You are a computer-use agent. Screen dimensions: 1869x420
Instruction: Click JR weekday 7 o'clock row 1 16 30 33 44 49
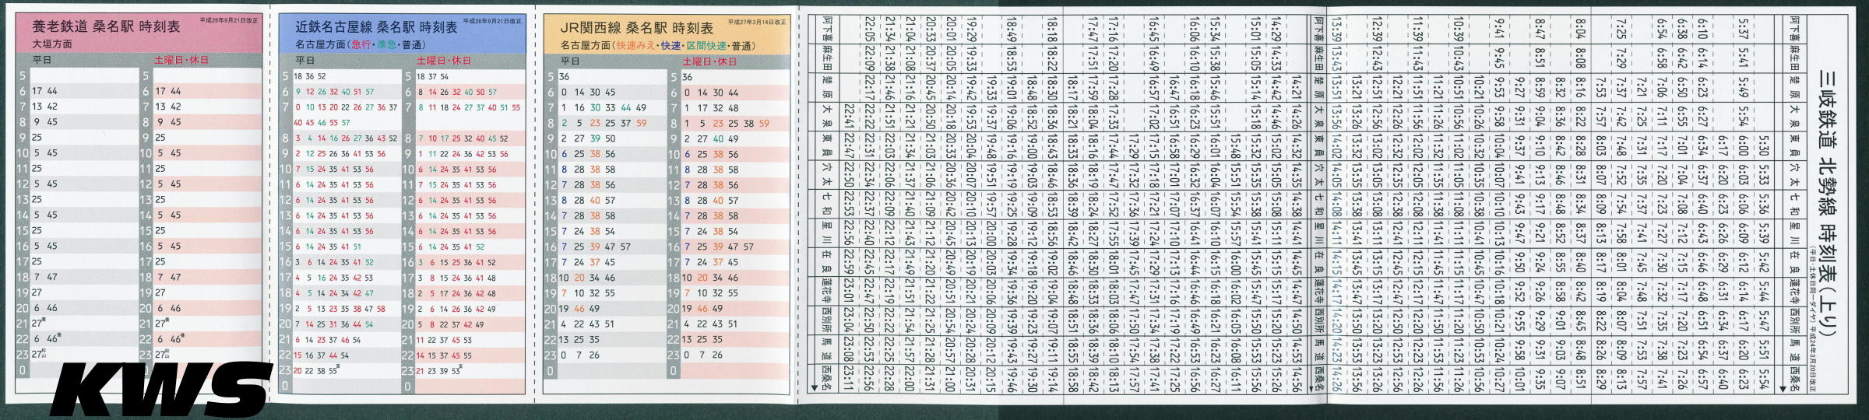pos(604,107)
